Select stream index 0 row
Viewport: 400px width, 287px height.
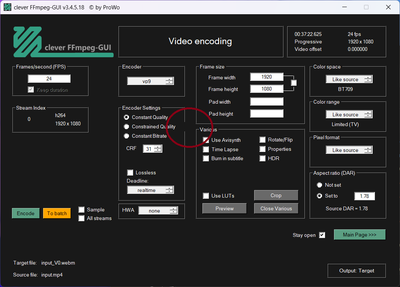click(x=50, y=119)
